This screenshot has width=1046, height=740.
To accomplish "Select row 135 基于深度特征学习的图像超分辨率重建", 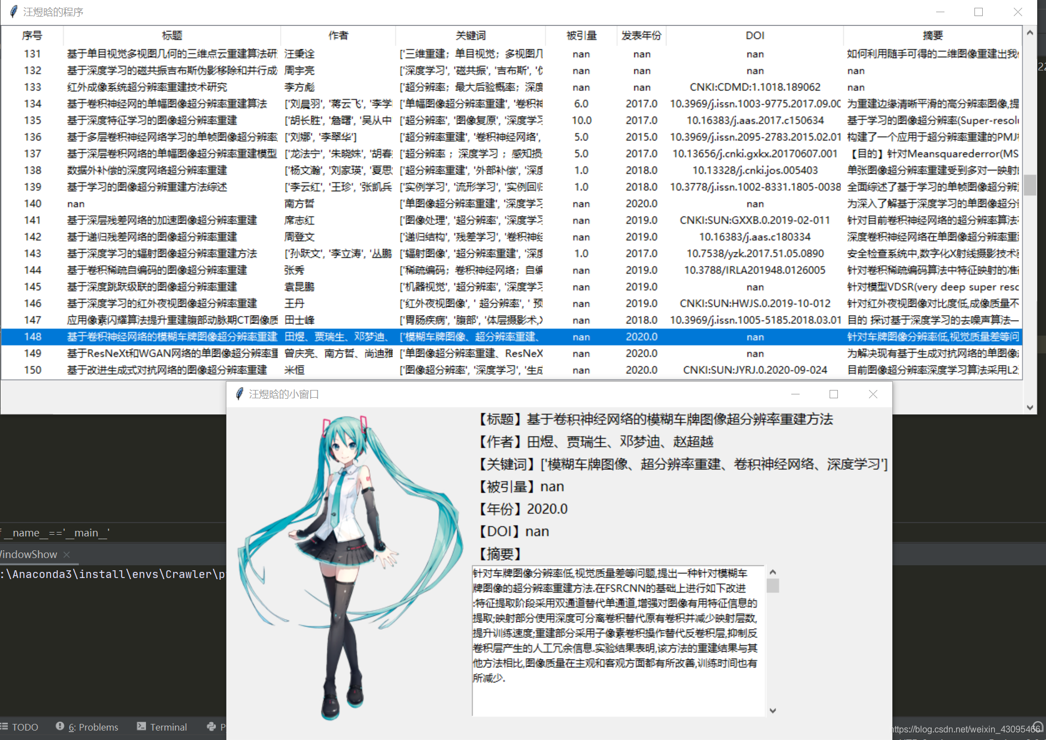I will coord(511,120).
